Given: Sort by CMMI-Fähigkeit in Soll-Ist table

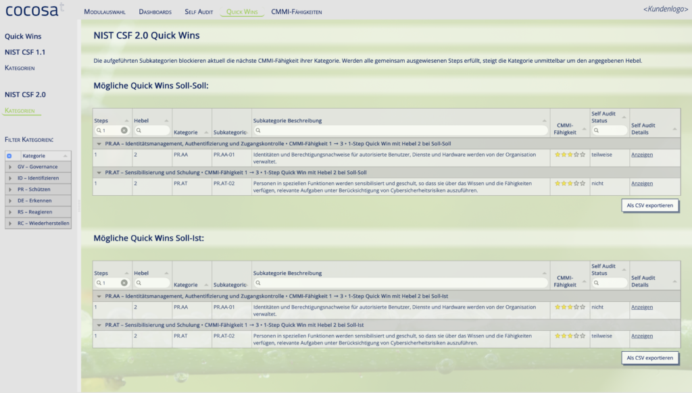Looking at the screenshot, I should point(584,282).
